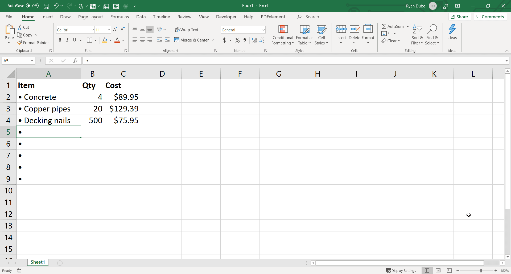Click the Paste clipboard icon
This screenshot has width=511, height=274.
point(10,30)
